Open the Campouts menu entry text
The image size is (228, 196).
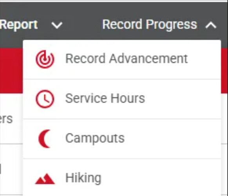click(95, 139)
